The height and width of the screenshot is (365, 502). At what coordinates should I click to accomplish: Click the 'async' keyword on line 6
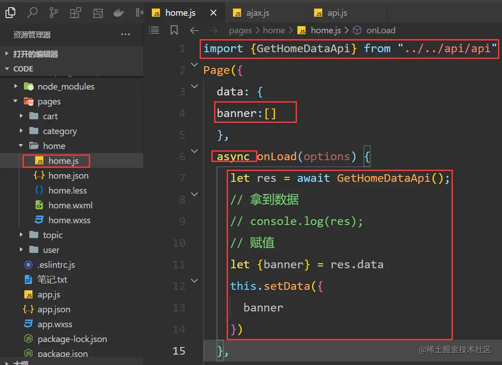pyautogui.click(x=233, y=157)
